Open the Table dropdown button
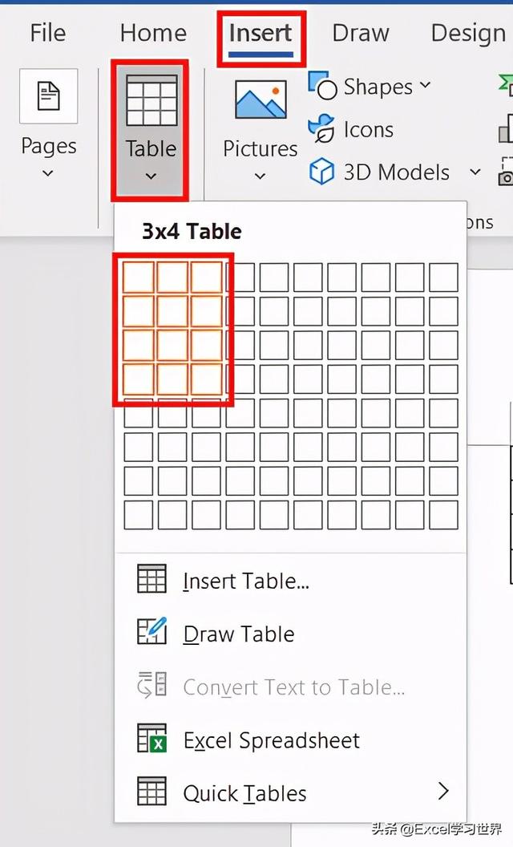 [x=151, y=130]
